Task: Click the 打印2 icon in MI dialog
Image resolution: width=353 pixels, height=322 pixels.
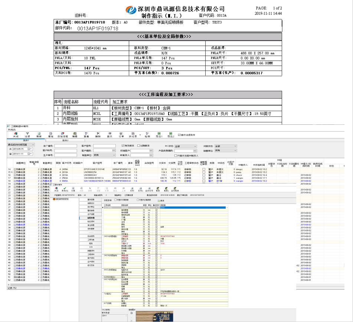Action: (x=140, y=188)
